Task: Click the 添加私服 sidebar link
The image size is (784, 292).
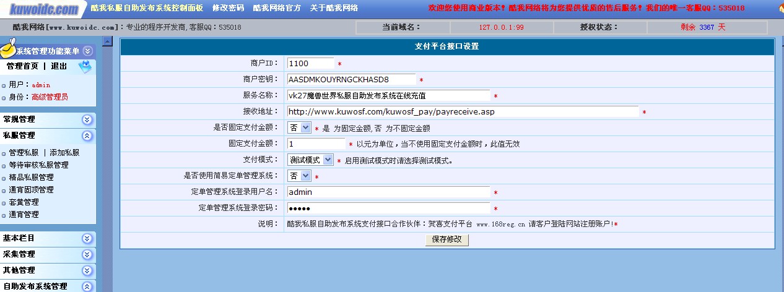Action: pyautogui.click(x=64, y=153)
